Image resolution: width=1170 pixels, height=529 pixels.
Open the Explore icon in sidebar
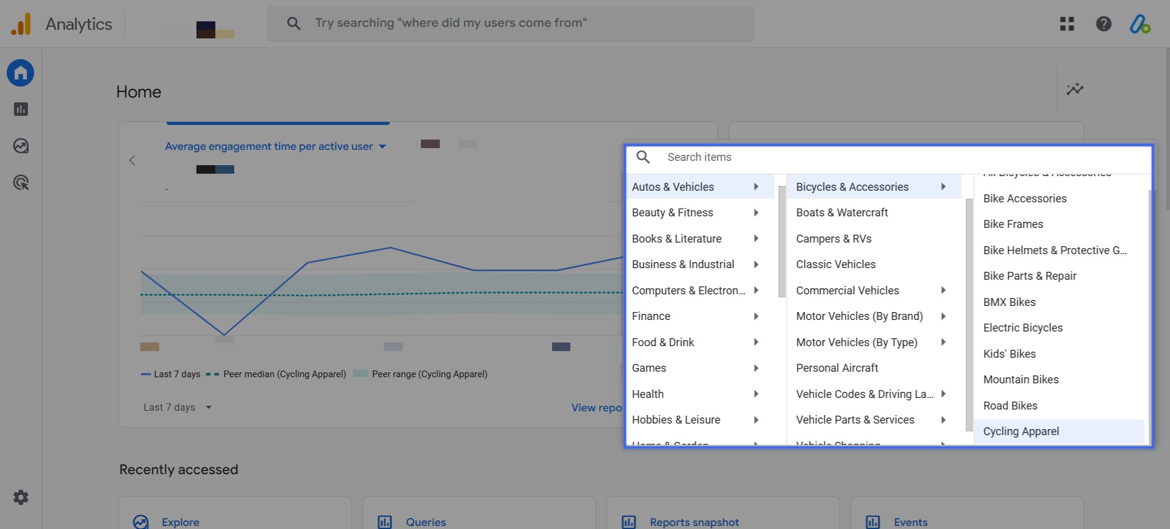21,146
